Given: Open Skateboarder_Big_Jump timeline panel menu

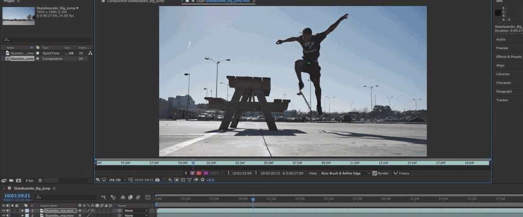Looking at the screenshot, I should pos(54,189).
